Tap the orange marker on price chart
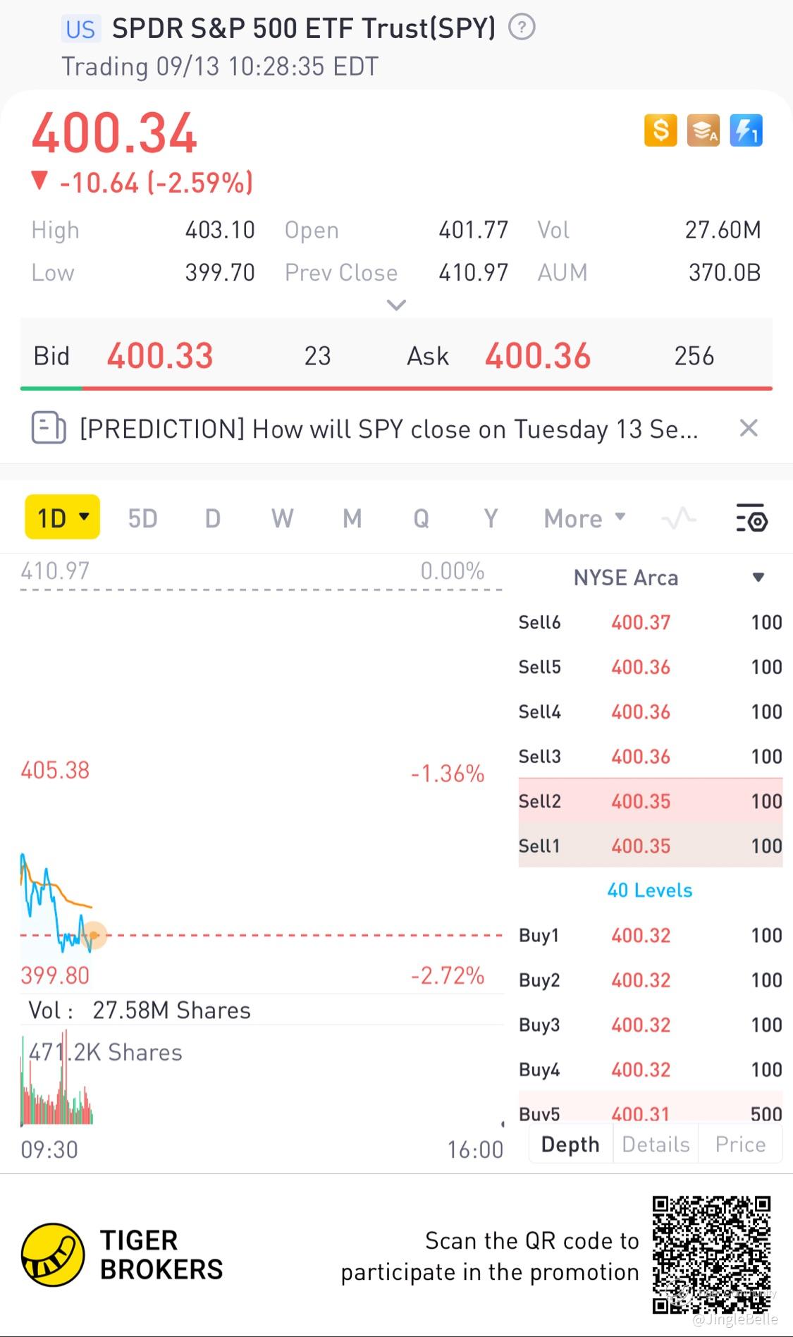793x1337 pixels. [94, 935]
